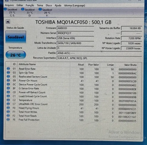This screenshot has height=145, width=147.
Task: Click the power-on hours 23609 horas
Action: (132, 48)
